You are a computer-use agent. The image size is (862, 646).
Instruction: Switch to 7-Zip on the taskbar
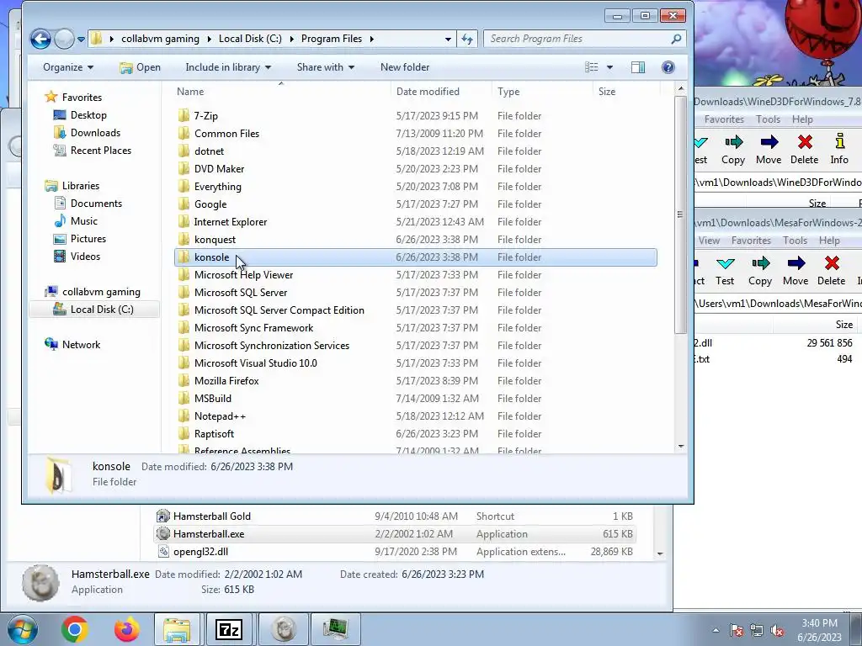point(229,629)
